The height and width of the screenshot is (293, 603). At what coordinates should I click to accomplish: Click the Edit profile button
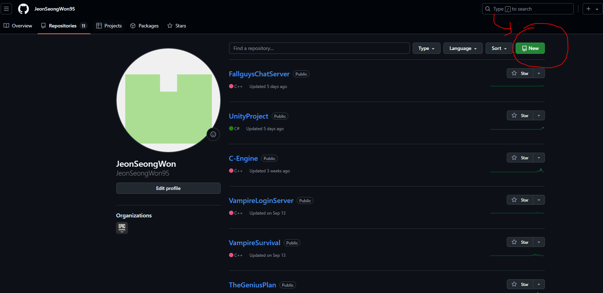coord(168,188)
